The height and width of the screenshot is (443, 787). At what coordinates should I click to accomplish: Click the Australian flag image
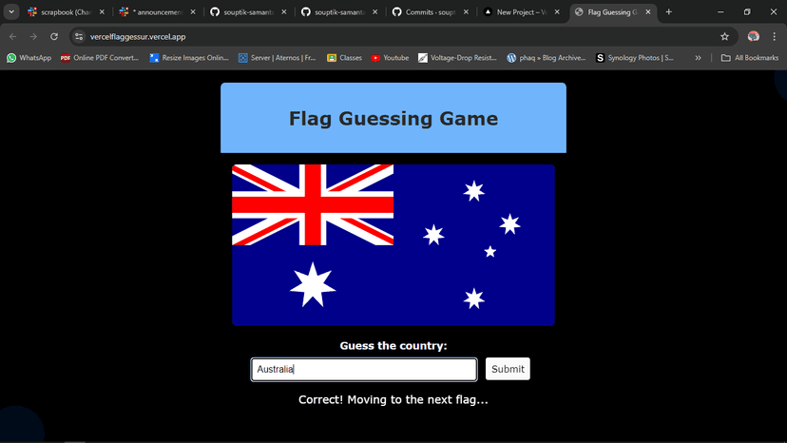393,245
